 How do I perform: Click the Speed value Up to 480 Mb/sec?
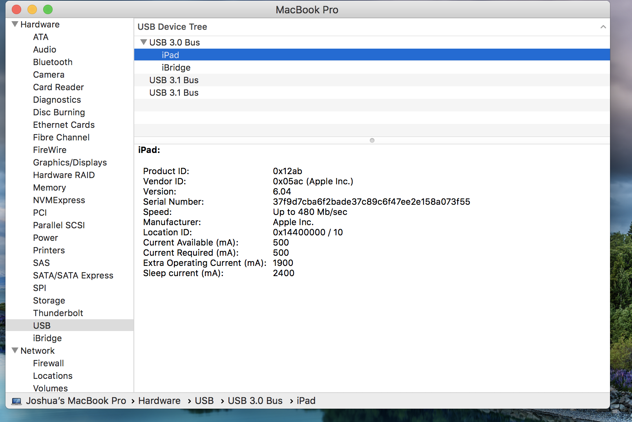coord(310,212)
